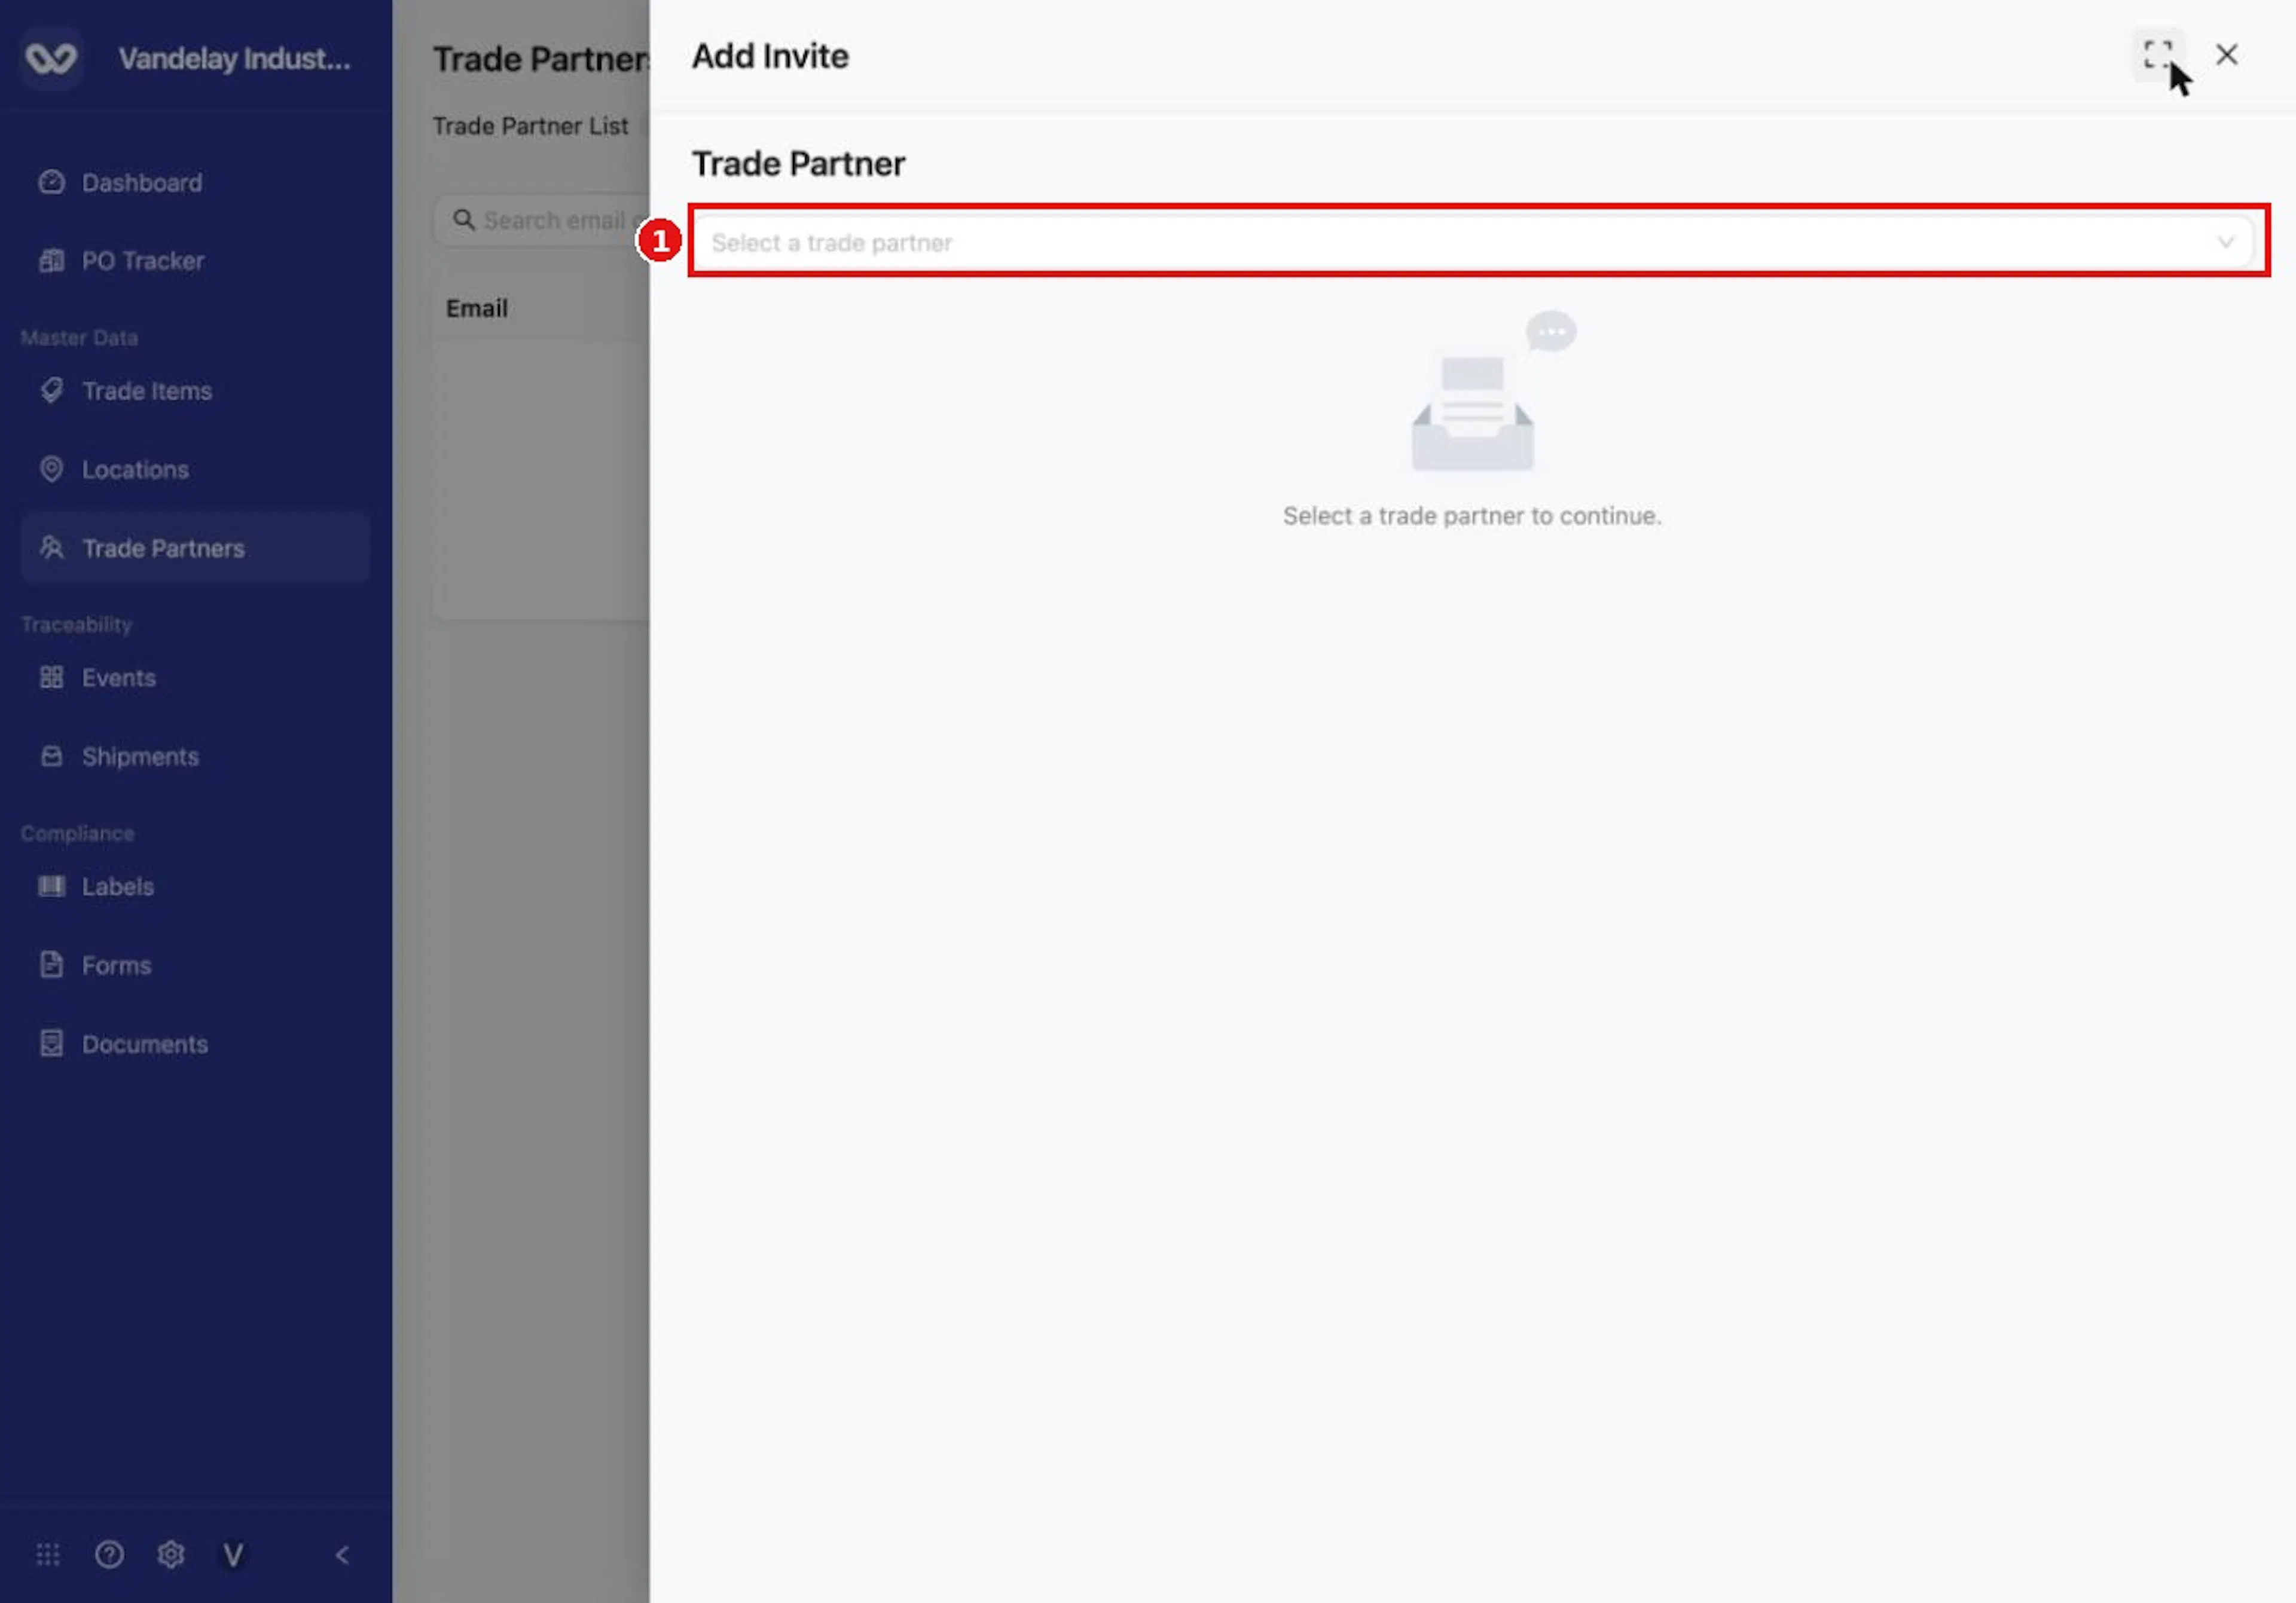Click the fullscreen expand icon in Add Invite
Viewport: 2296px width, 1603px height.
2158,55
